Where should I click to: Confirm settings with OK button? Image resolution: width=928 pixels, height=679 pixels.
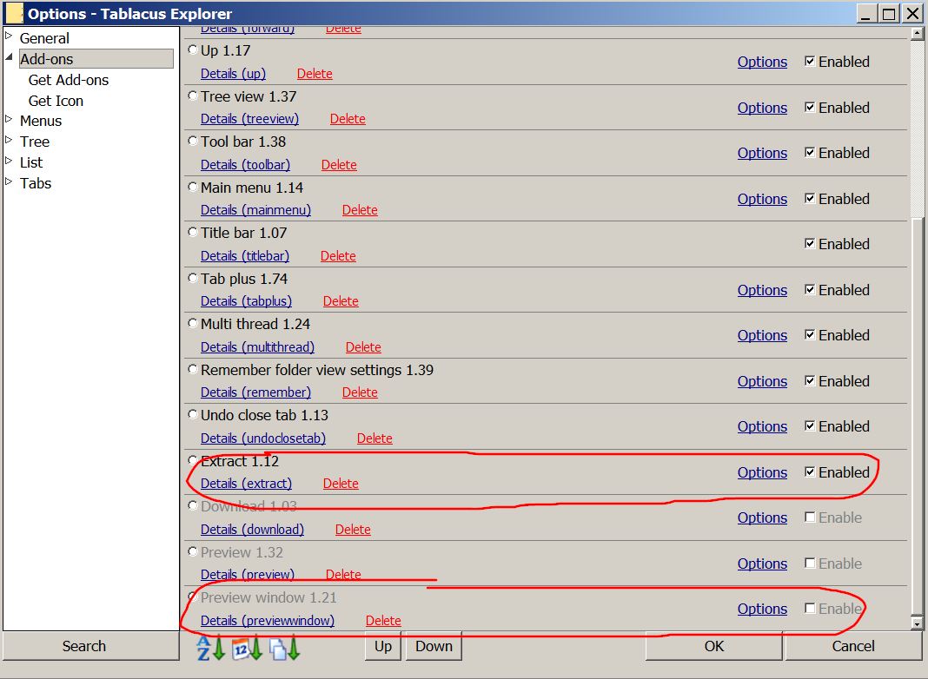click(x=713, y=646)
